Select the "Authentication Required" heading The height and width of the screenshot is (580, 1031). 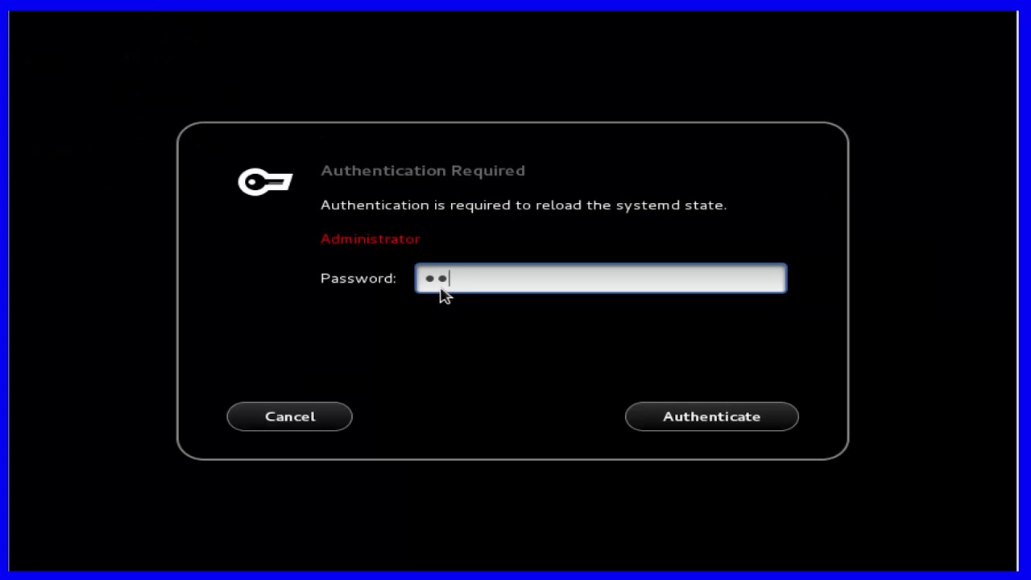click(423, 171)
